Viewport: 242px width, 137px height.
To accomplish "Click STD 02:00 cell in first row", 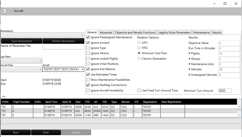I will [x=88, y=107].
